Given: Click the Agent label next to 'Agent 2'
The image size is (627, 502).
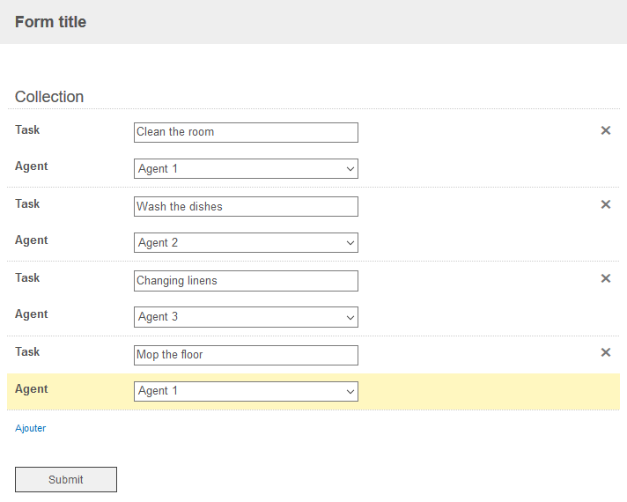Looking at the screenshot, I should (x=32, y=240).
